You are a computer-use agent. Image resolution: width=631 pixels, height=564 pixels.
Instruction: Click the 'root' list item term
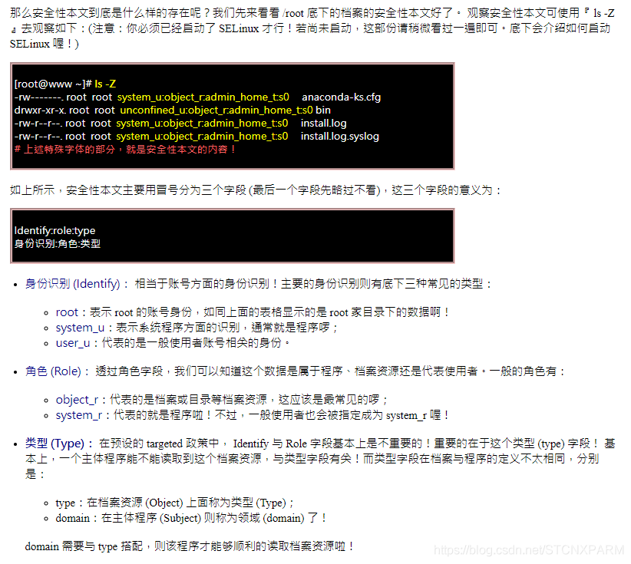coord(67,312)
